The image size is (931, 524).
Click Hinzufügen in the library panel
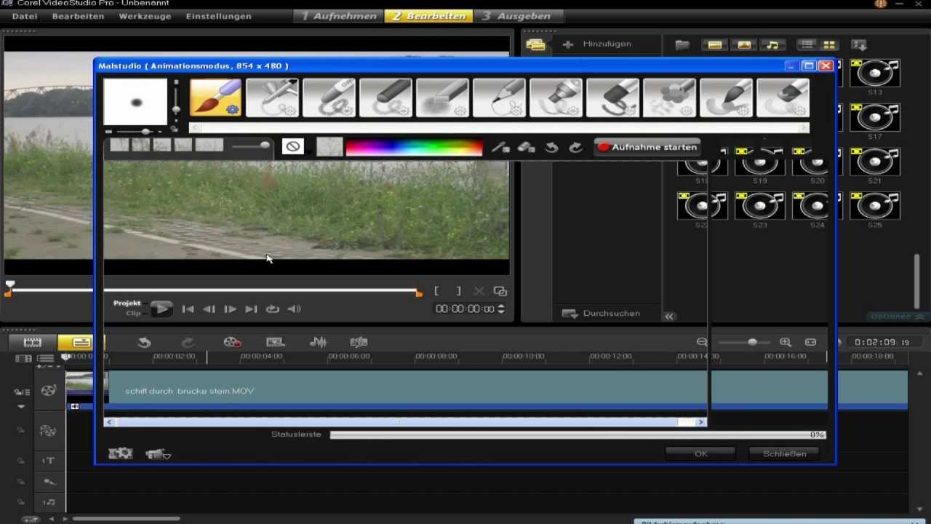pos(597,44)
